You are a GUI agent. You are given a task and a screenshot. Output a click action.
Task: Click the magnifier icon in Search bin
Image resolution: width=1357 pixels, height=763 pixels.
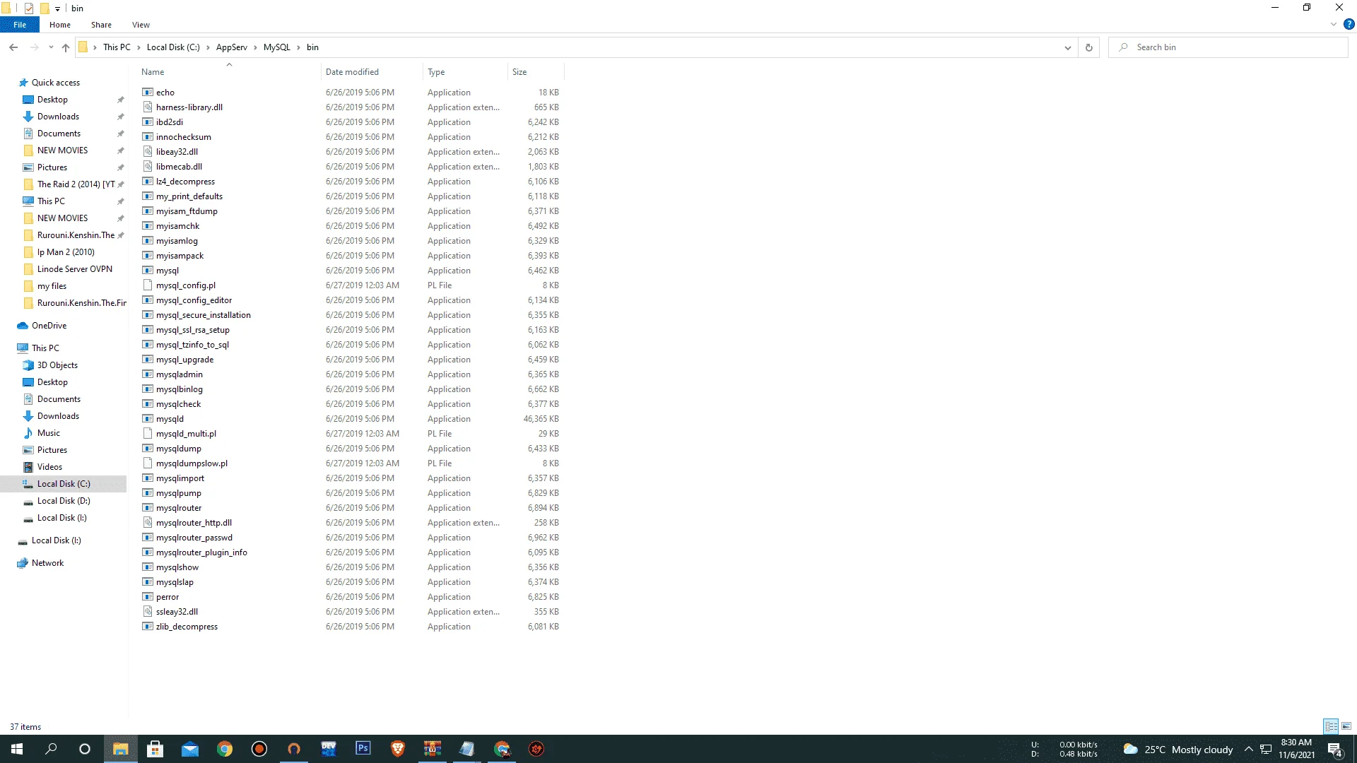tap(1123, 47)
